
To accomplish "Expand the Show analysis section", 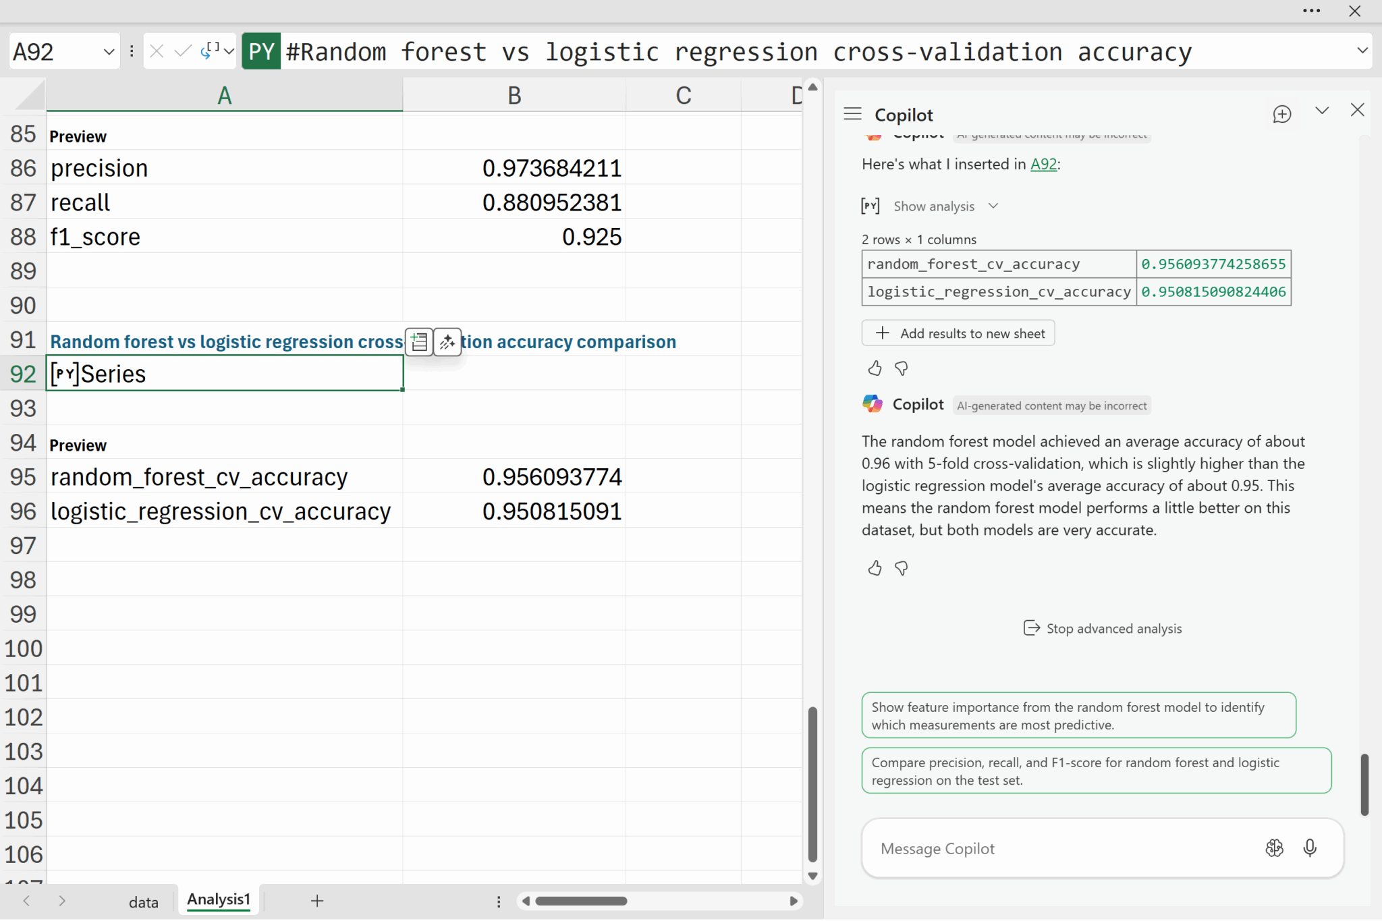I will click(x=934, y=206).
